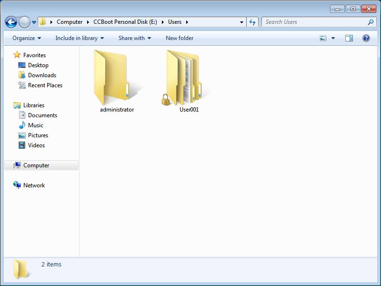Open the Organize menu

27,38
